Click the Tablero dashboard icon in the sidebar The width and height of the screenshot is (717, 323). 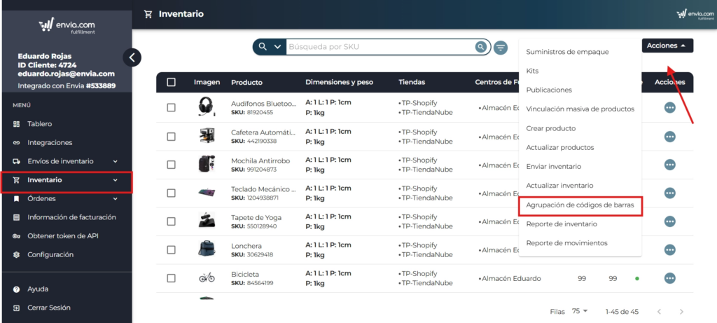coord(17,124)
